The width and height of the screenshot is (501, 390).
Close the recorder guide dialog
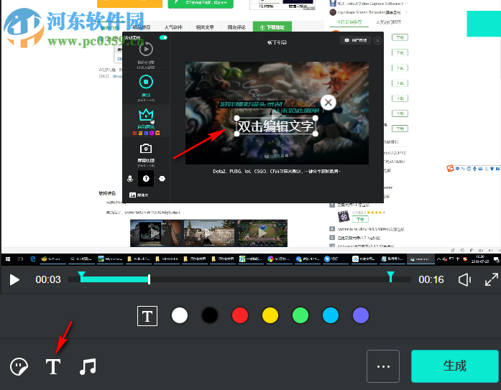(377, 40)
